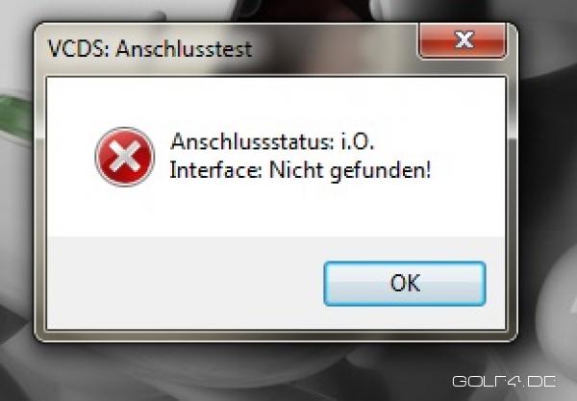The image size is (577, 401).
Task: Click the word 'VCDS' in the title
Action: pyautogui.click(x=77, y=48)
